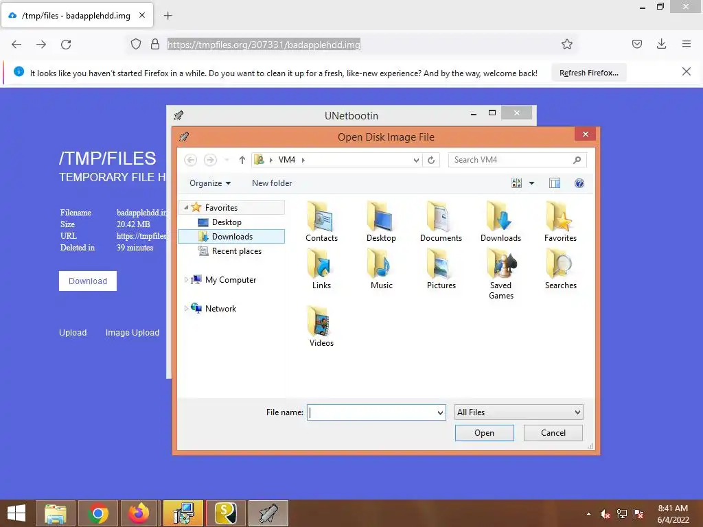Open the Links folder
The height and width of the screenshot is (527, 703).
pyautogui.click(x=321, y=269)
